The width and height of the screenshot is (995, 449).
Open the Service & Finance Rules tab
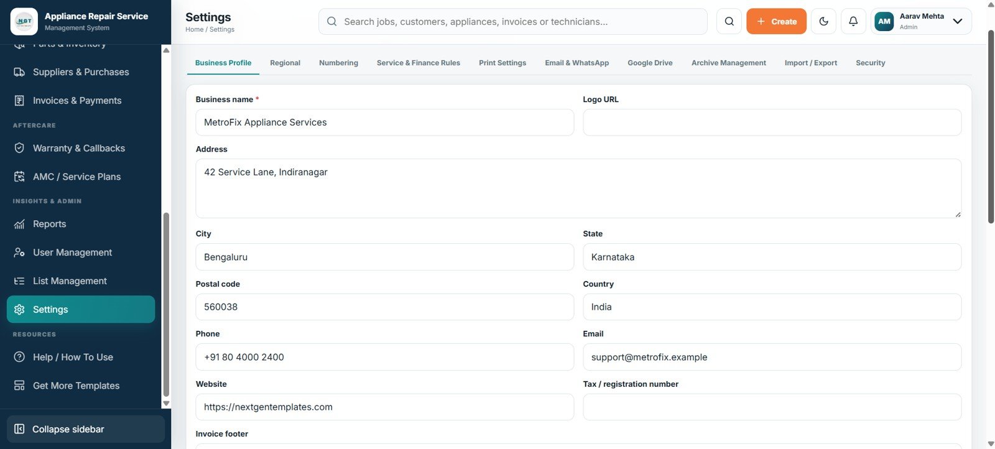[x=419, y=63]
